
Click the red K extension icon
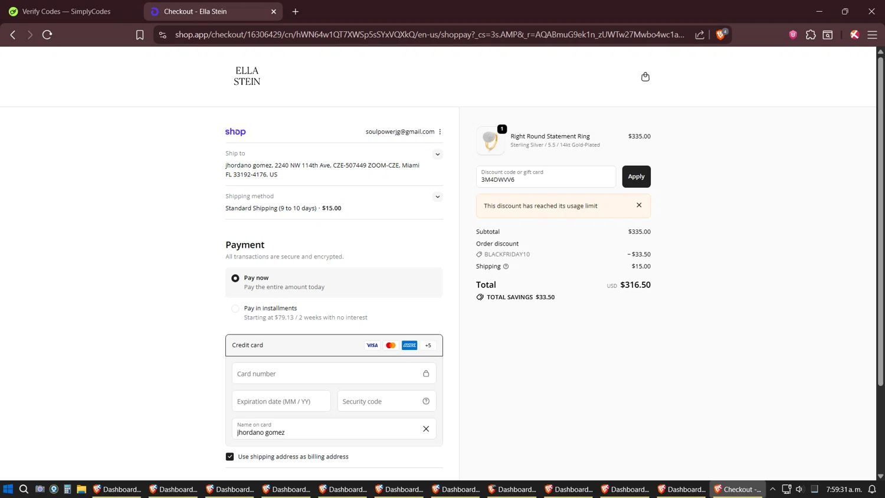pos(854,35)
